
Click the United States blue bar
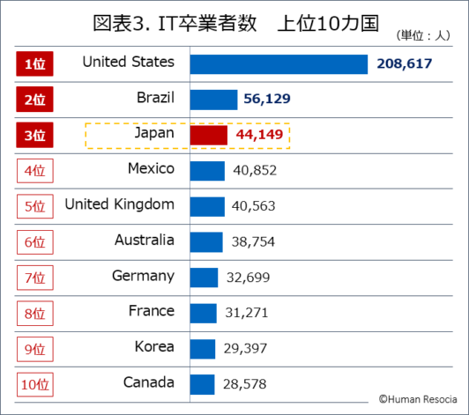tap(279, 64)
